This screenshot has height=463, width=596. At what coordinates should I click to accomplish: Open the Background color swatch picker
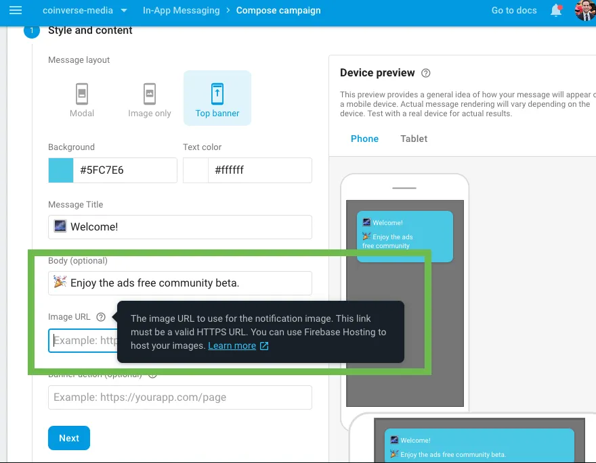[x=61, y=170]
